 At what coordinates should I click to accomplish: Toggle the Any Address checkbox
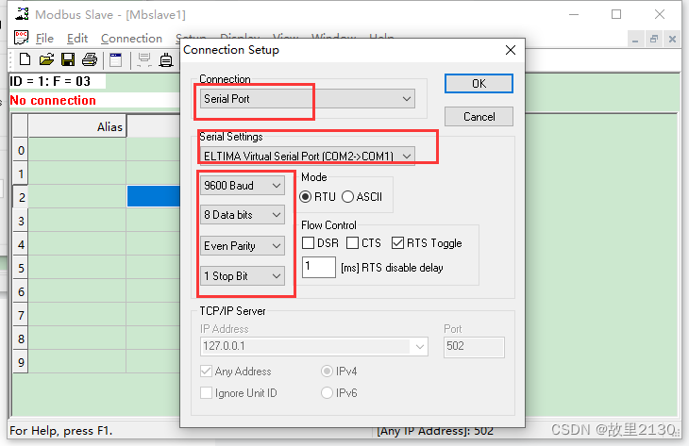pos(206,372)
